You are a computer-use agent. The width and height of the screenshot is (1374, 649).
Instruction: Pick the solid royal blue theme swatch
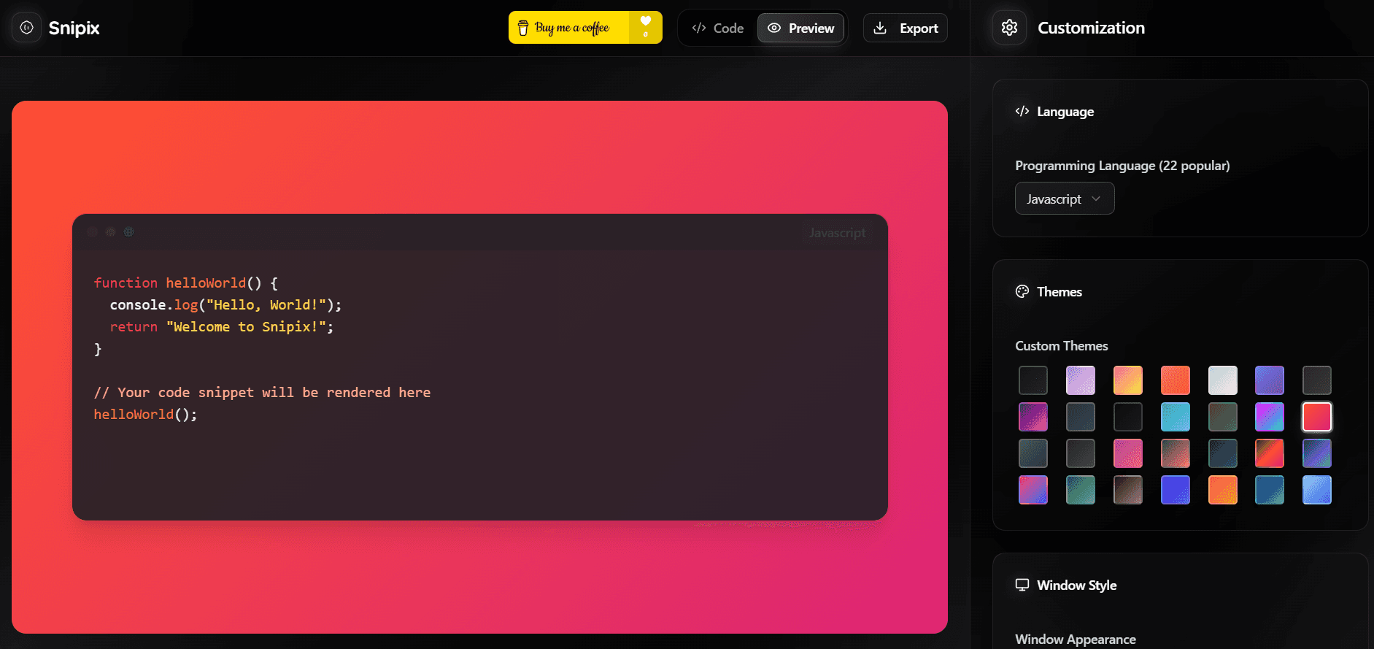point(1175,490)
